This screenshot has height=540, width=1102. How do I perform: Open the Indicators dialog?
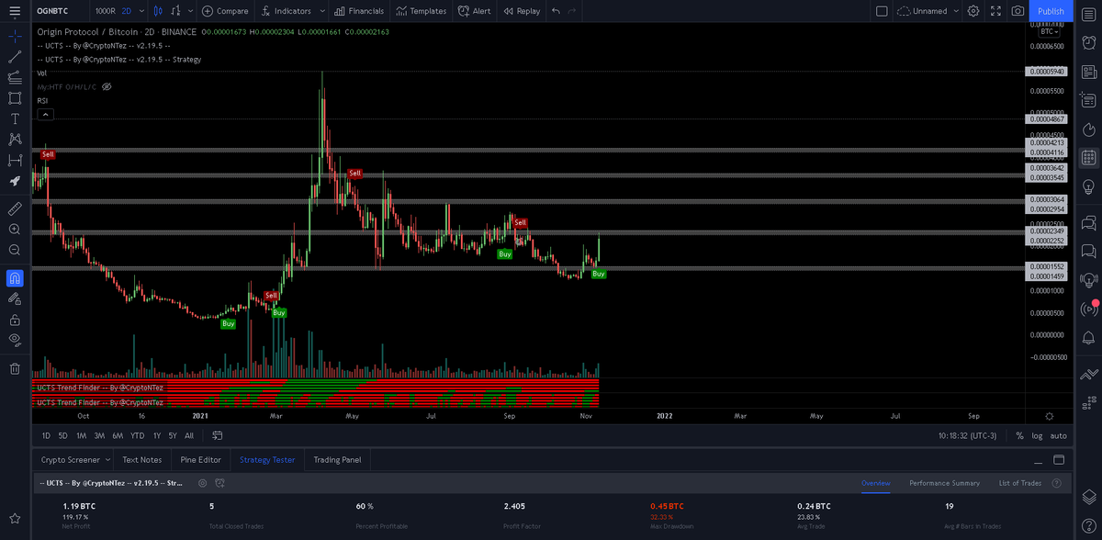(x=286, y=11)
